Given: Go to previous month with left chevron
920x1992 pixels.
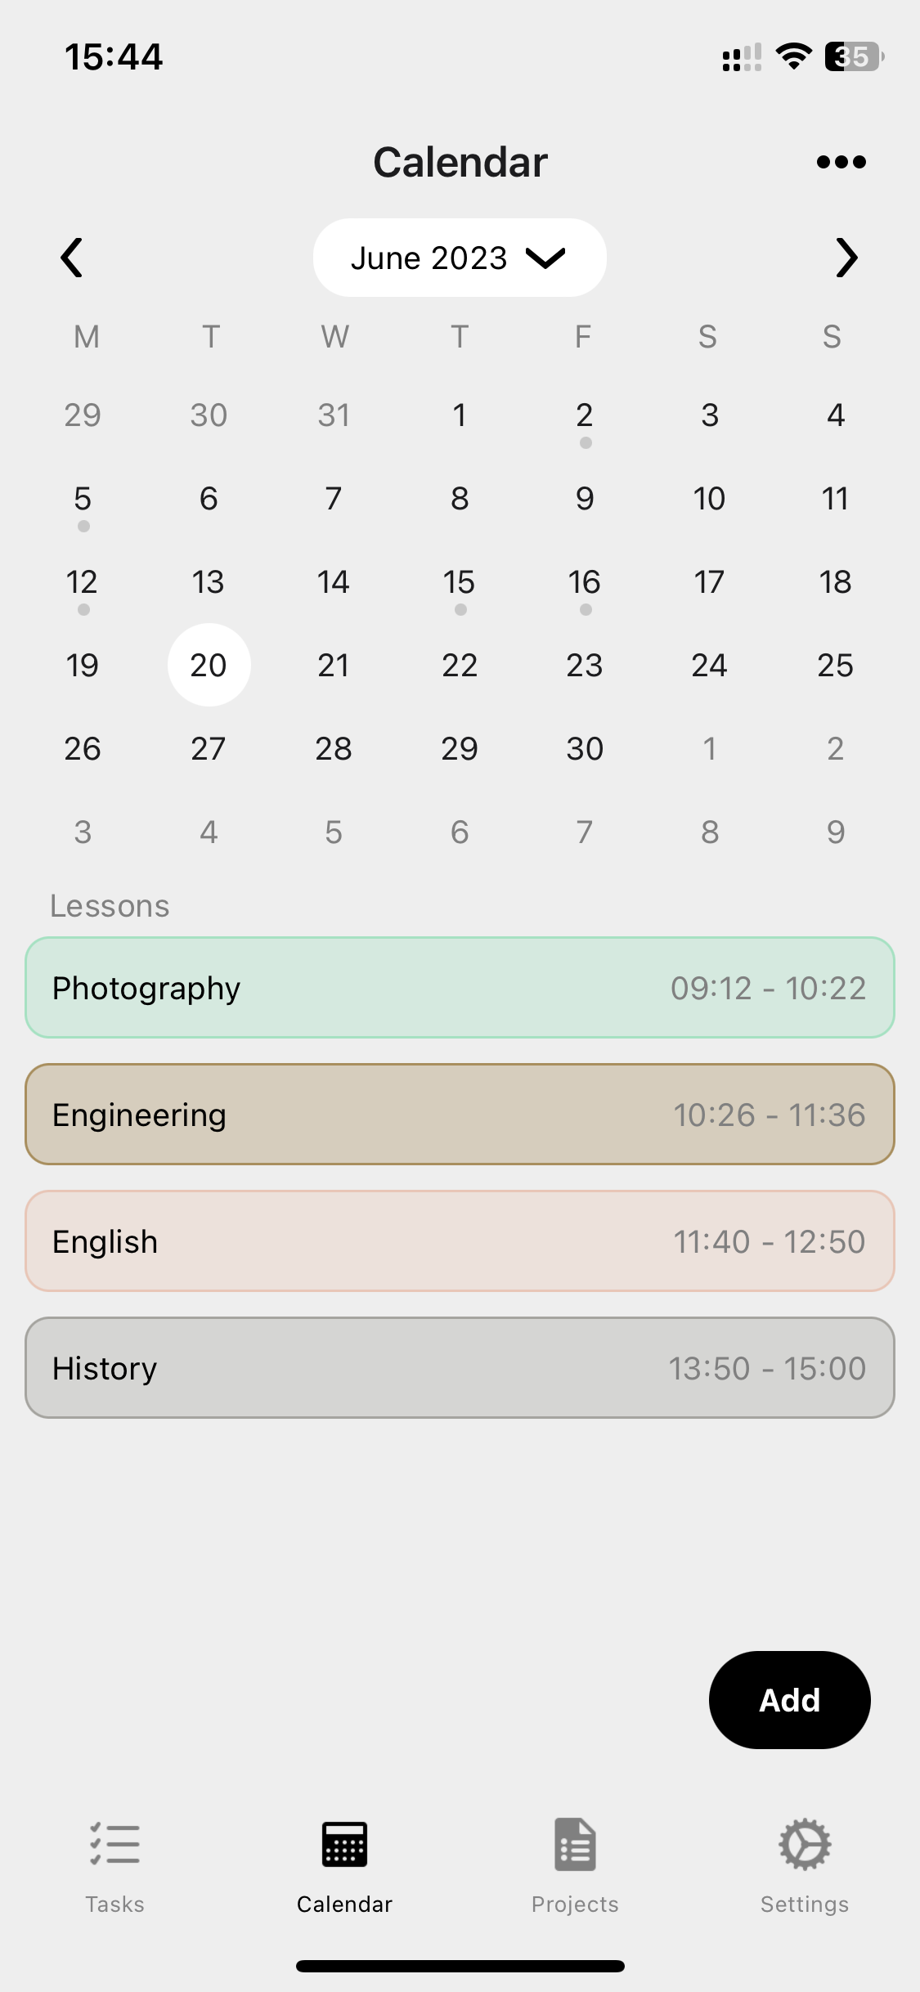Looking at the screenshot, I should point(72,258).
